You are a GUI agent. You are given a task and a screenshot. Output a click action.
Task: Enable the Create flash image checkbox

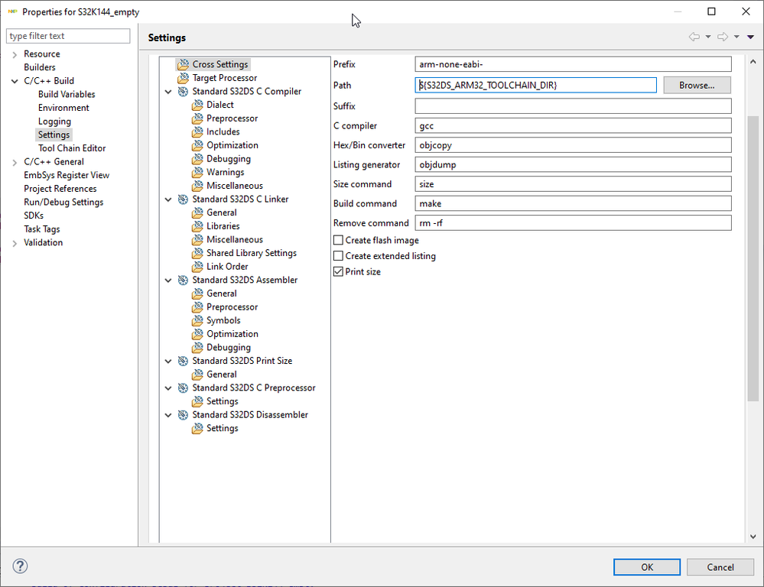(x=338, y=240)
